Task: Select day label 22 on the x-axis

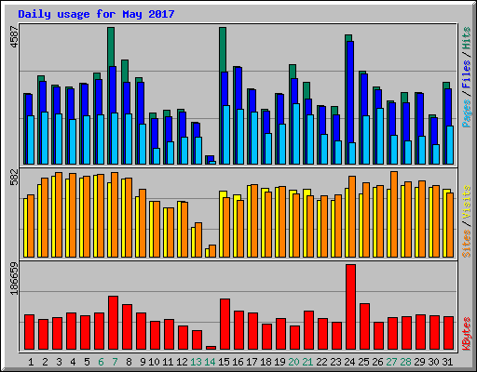Action: pyautogui.click(x=321, y=362)
